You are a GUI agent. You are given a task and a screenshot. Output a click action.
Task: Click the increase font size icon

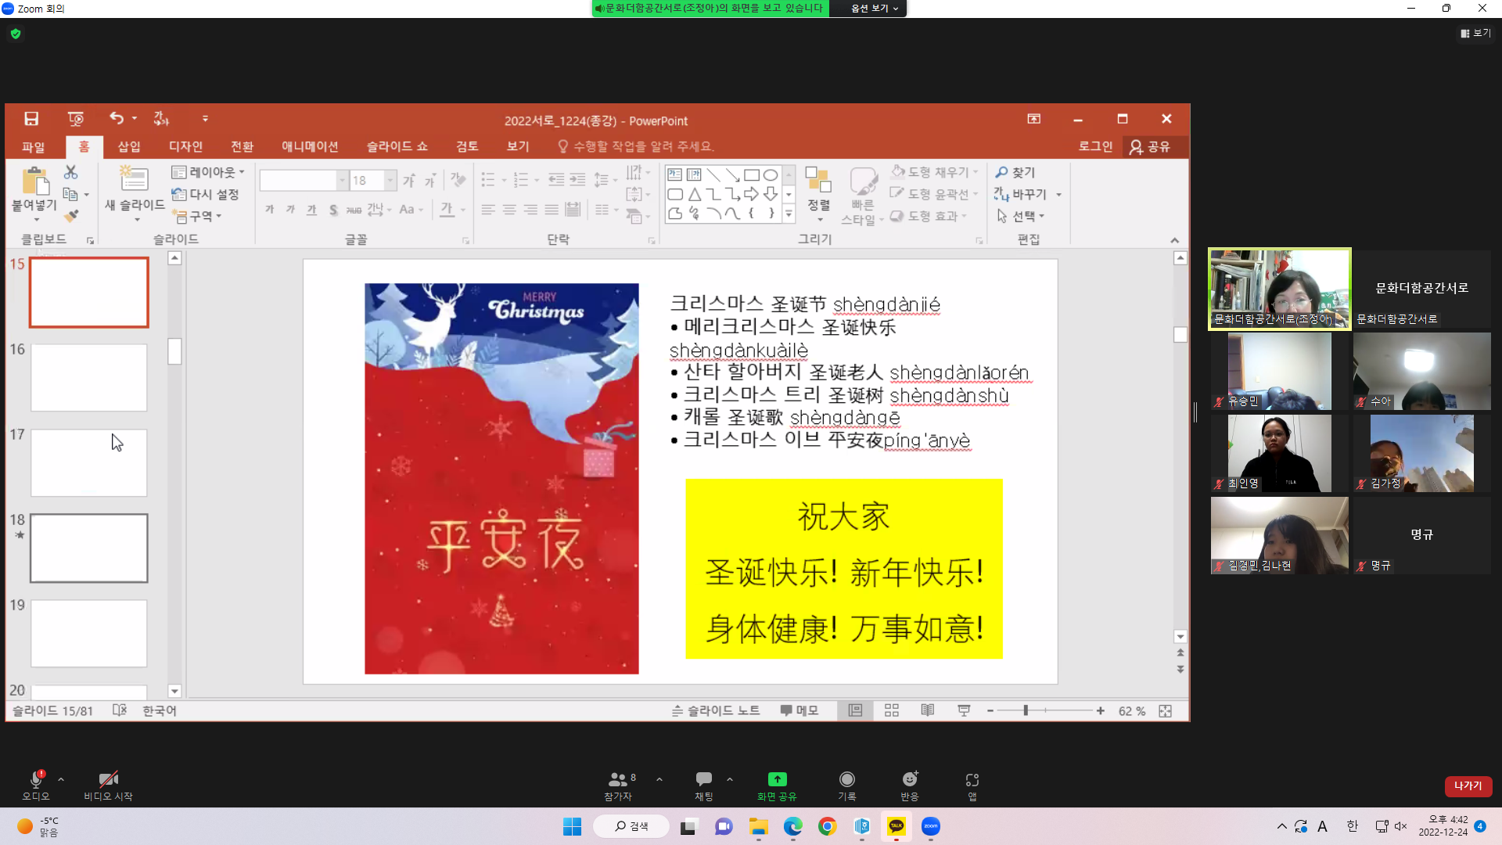[x=408, y=181]
